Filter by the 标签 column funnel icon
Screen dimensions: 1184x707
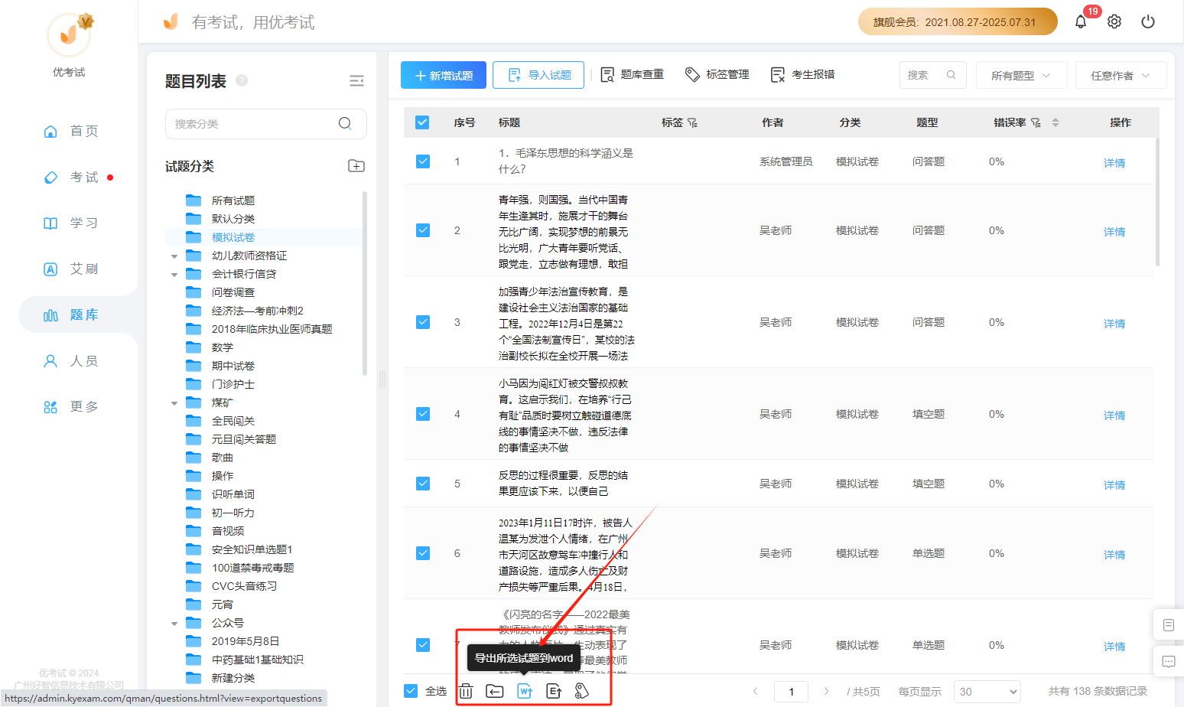click(x=692, y=122)
